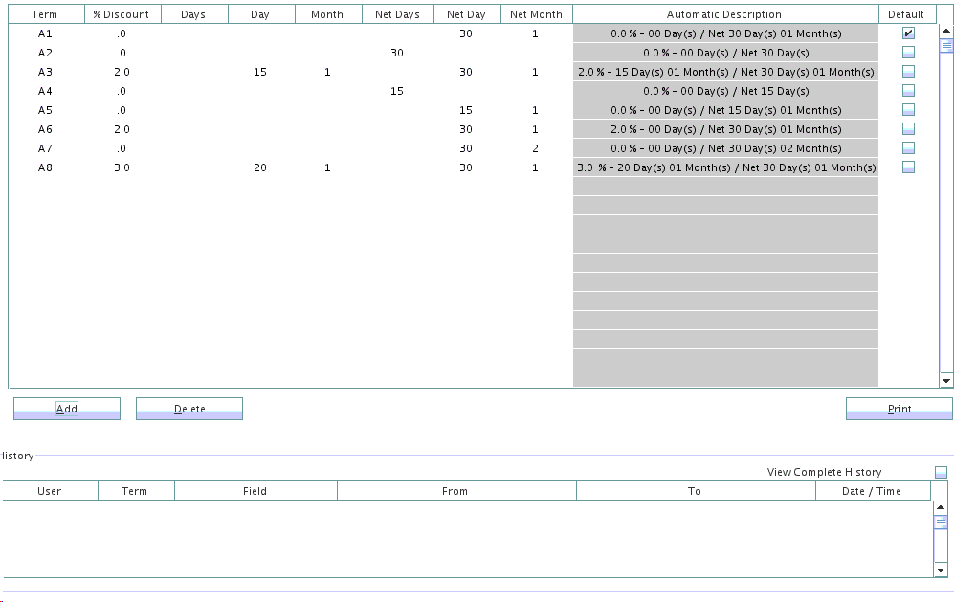This screenshot has width=954, height=602.
Task: Select the Net Days value for A2
Action: click(397, 53)
